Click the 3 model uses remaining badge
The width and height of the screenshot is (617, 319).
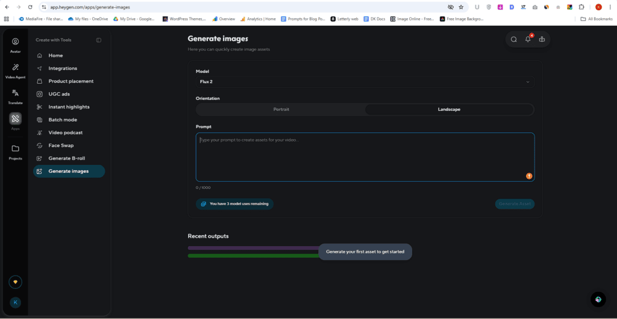point(234,204)
